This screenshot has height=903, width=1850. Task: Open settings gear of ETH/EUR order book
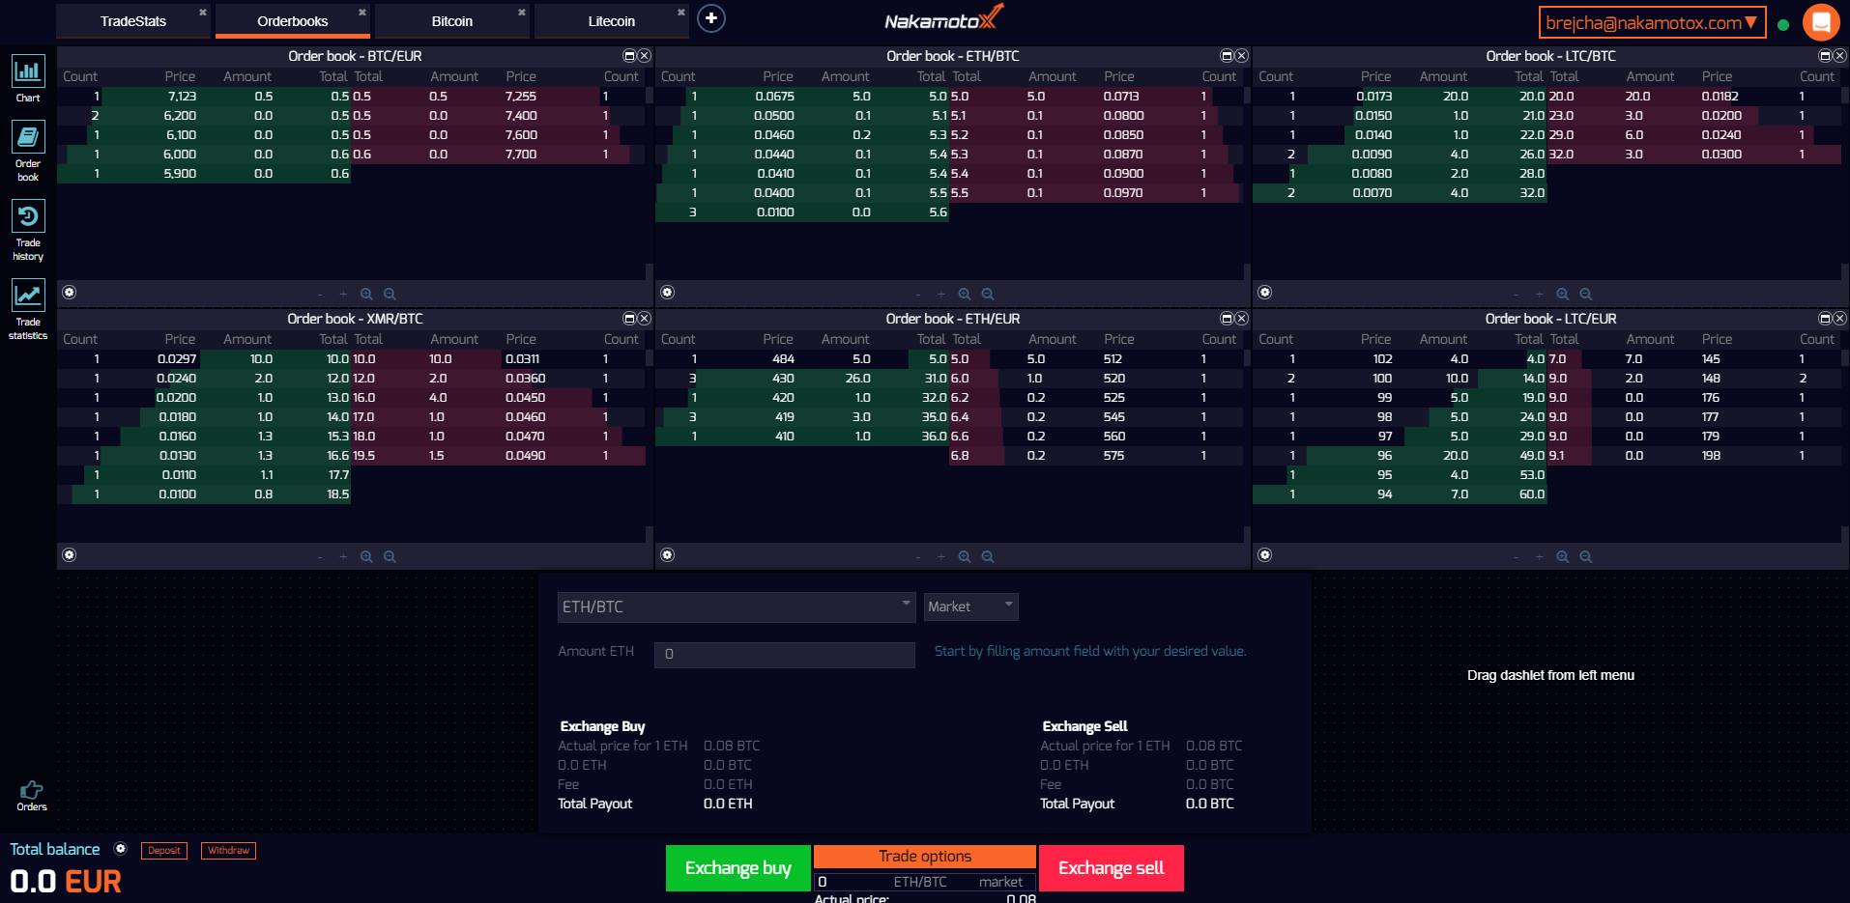pyautogui.click(x=668, y=555)
